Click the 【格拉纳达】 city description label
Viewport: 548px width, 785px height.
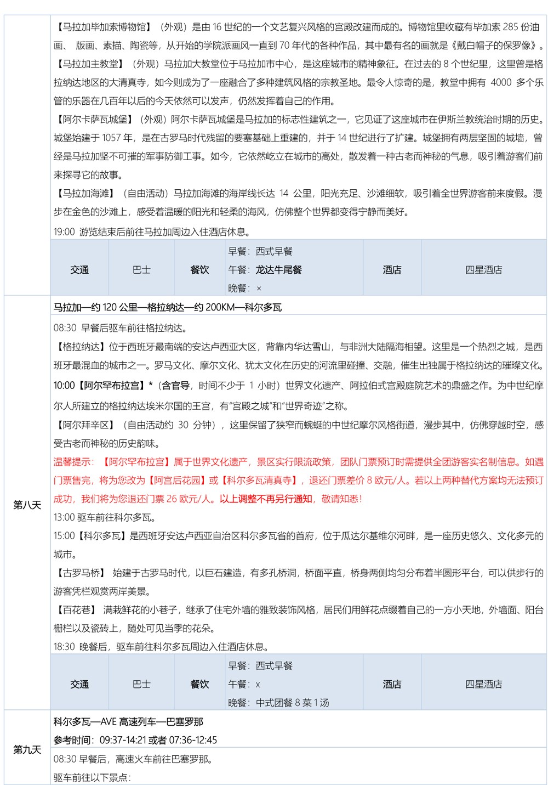81,347
